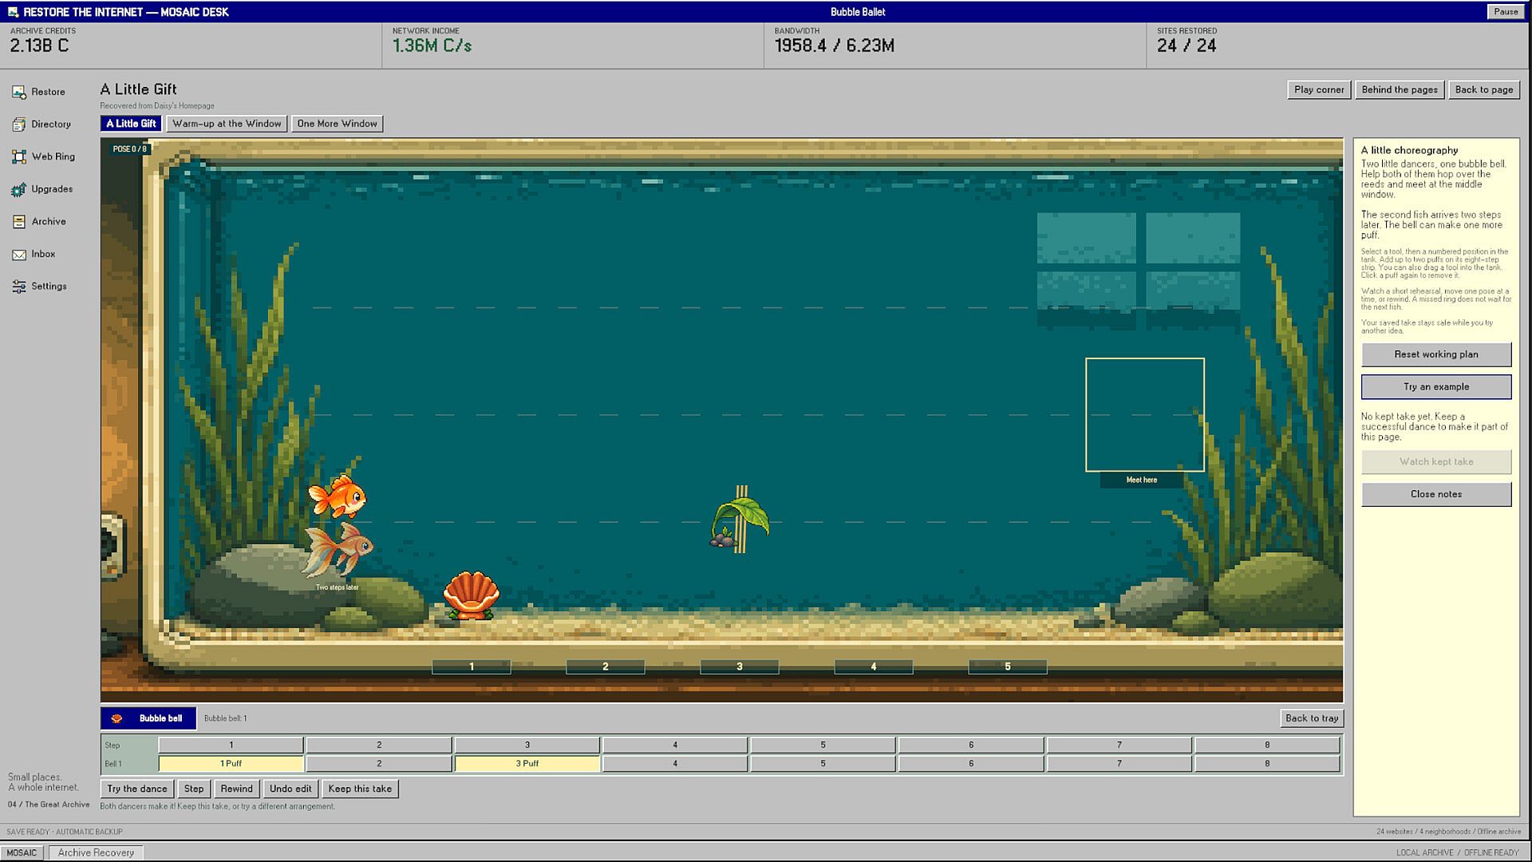
Task: Open the Directory sidebar icon
Action: 19,125
